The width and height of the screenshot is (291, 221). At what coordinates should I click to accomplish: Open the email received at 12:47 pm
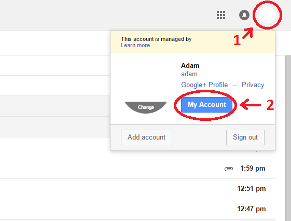click(x=137, y=209)
